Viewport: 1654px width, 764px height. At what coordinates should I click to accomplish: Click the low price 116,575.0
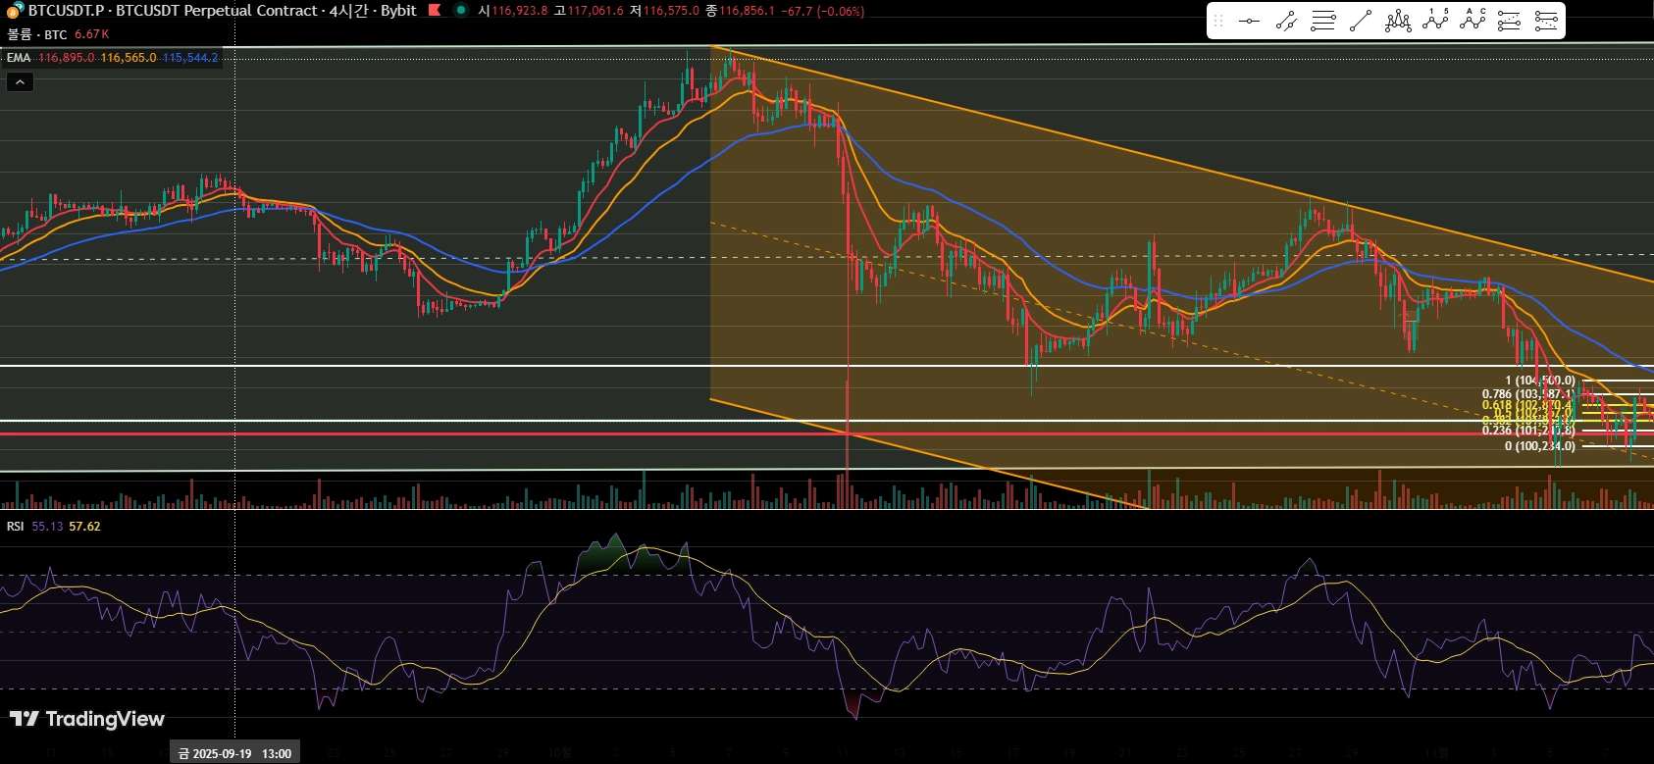pyautogui.click(x=671, y=11)
